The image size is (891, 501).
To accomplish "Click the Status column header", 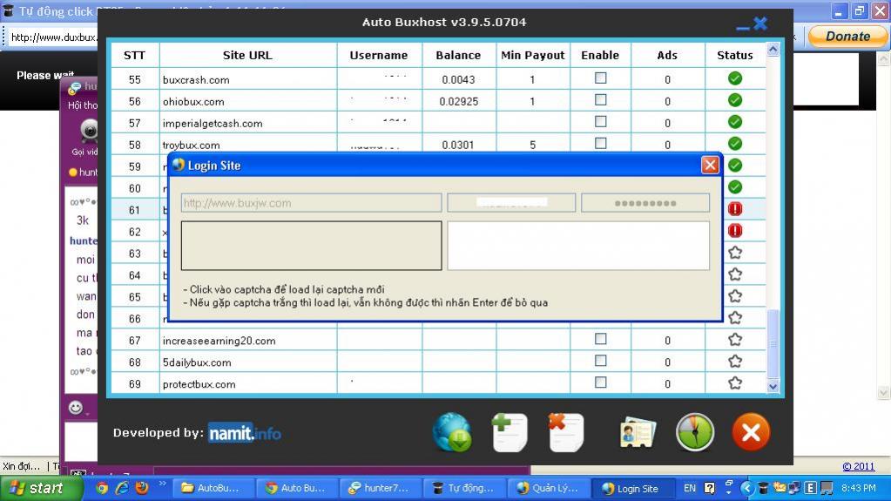I will pyautogui.click(x=735, y=55).
